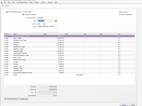This screenshot has height=106, width=142.
Task: Select the Payroll account row
Action: [69, 75]
